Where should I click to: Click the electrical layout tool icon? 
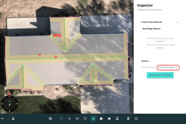[117, 118]
